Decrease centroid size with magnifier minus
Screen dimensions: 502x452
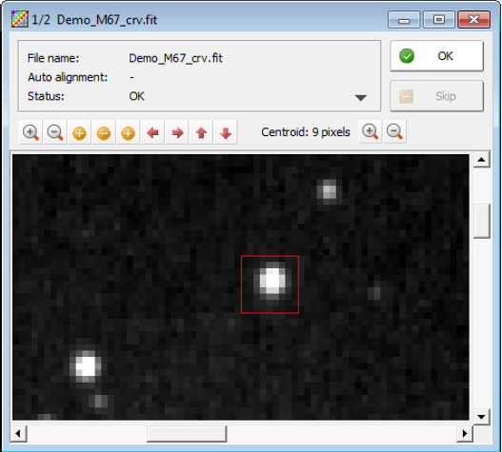click(x=394, y=131)
